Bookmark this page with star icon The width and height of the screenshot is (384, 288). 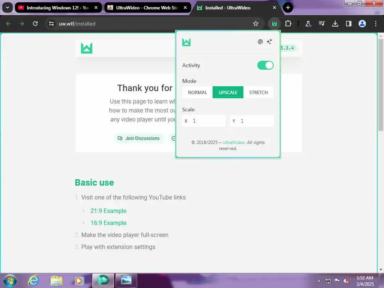(x=256, y=24)
